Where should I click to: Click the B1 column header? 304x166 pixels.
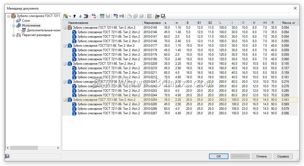[x=201, y=23]
